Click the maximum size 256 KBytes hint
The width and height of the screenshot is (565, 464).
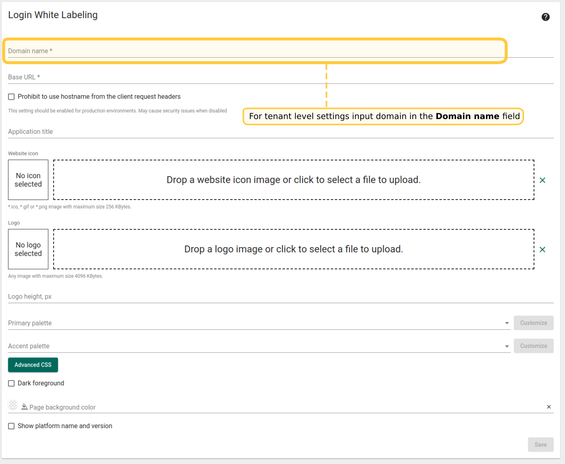70,207
